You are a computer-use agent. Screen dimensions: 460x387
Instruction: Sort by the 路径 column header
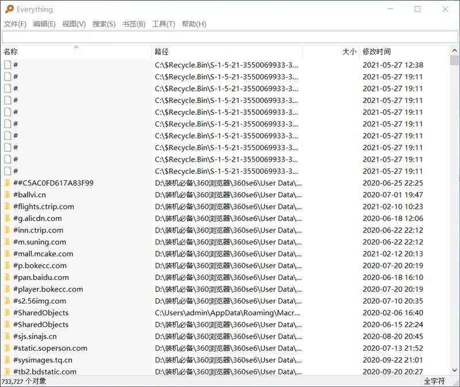(x=227, y=52)
